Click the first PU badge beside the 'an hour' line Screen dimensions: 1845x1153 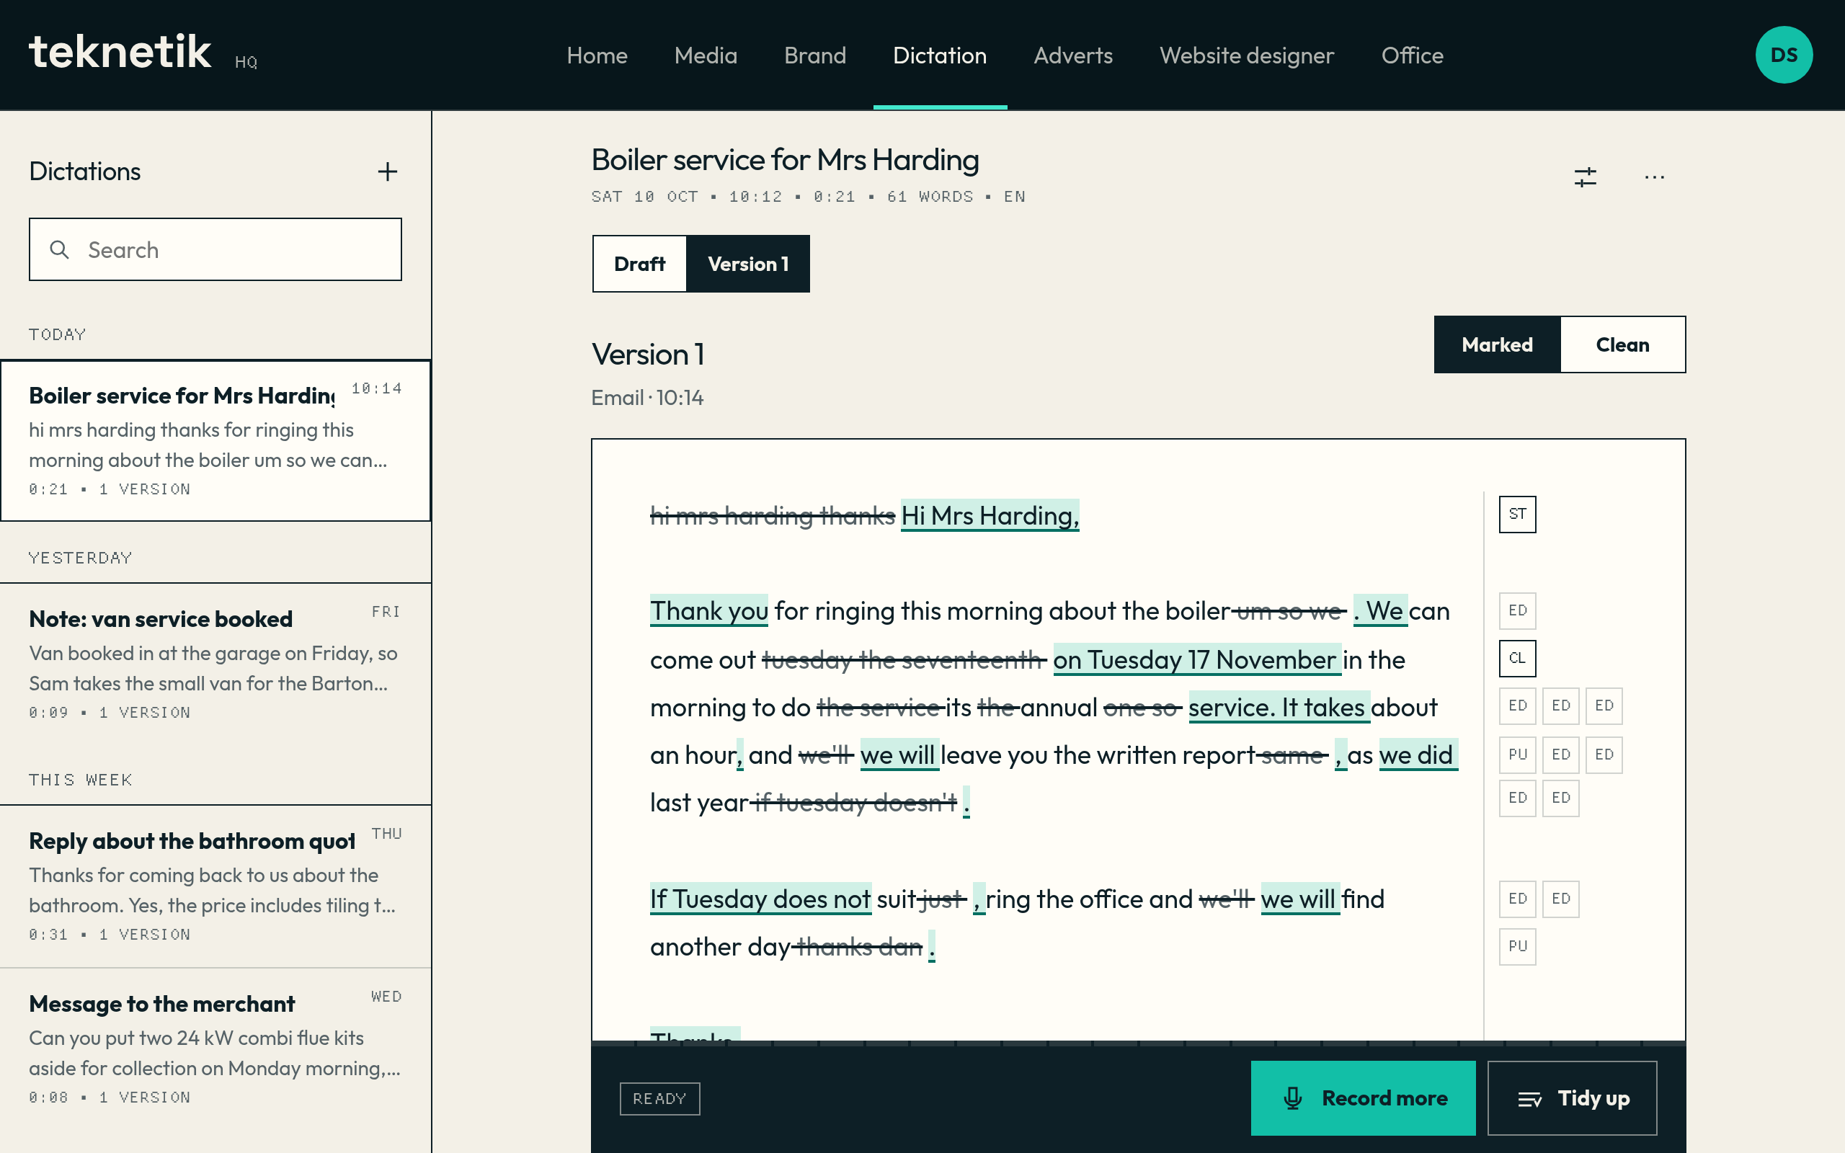(x=1517, y=754)
